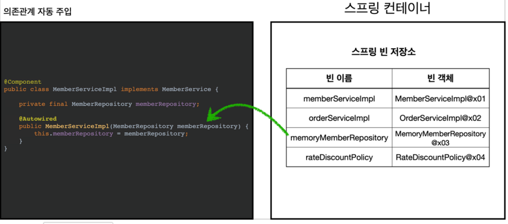The image size is (508, 224).
Task: Select the 'RateDiscountPolicy@x04' cell
Action: [x=440, y=157]
